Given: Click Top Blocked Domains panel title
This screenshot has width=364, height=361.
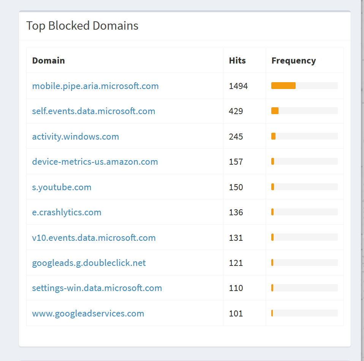Looking at the screenshot, I should 82,26.
